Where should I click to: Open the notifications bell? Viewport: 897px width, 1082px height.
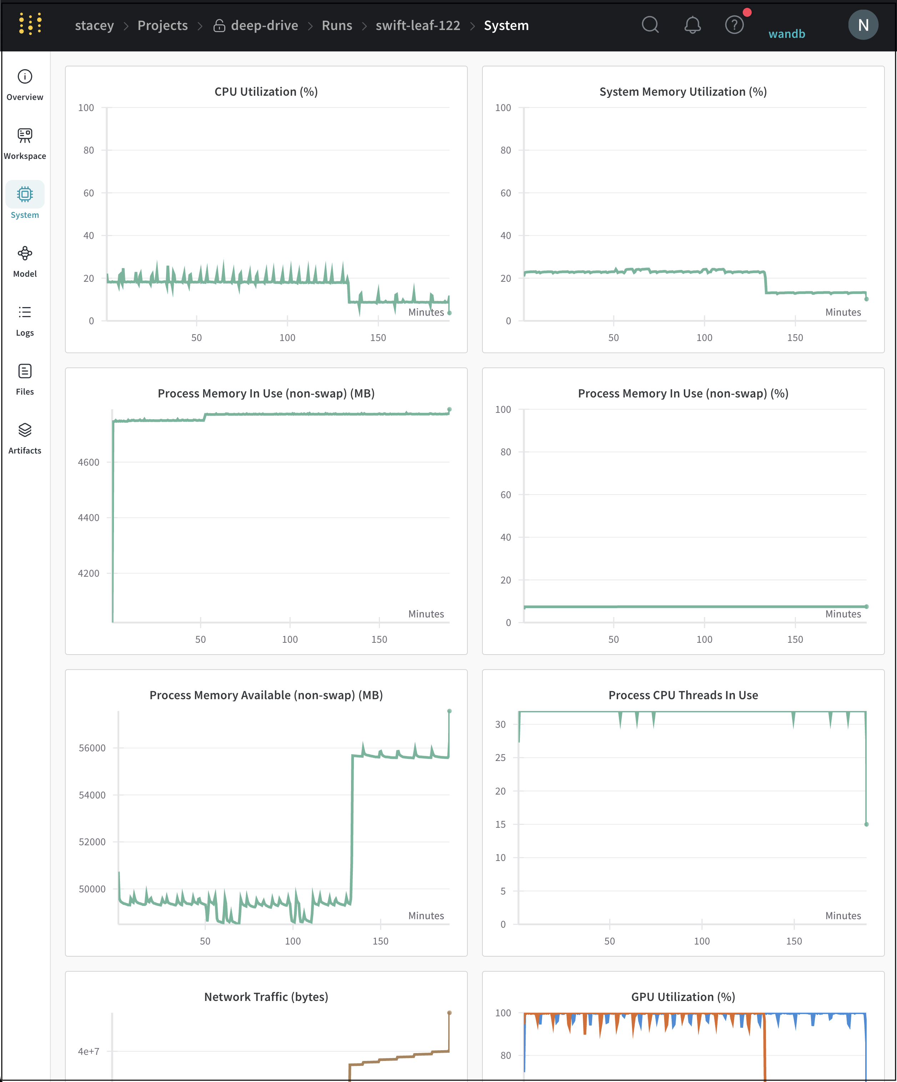click(x=692, y=24)
